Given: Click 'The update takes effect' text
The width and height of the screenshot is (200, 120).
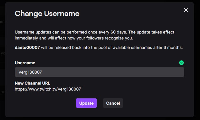Looking at the screenshot, I should 151,32.
